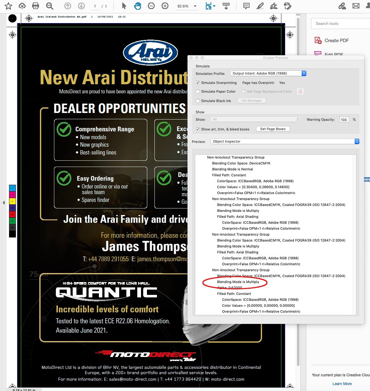370x391 pixels.
Task: Click the Learn More link
Action: 342,384
